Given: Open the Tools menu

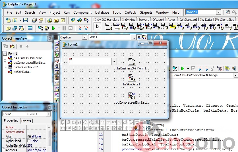Looking at the screenshot, I should tap(117, 13).
